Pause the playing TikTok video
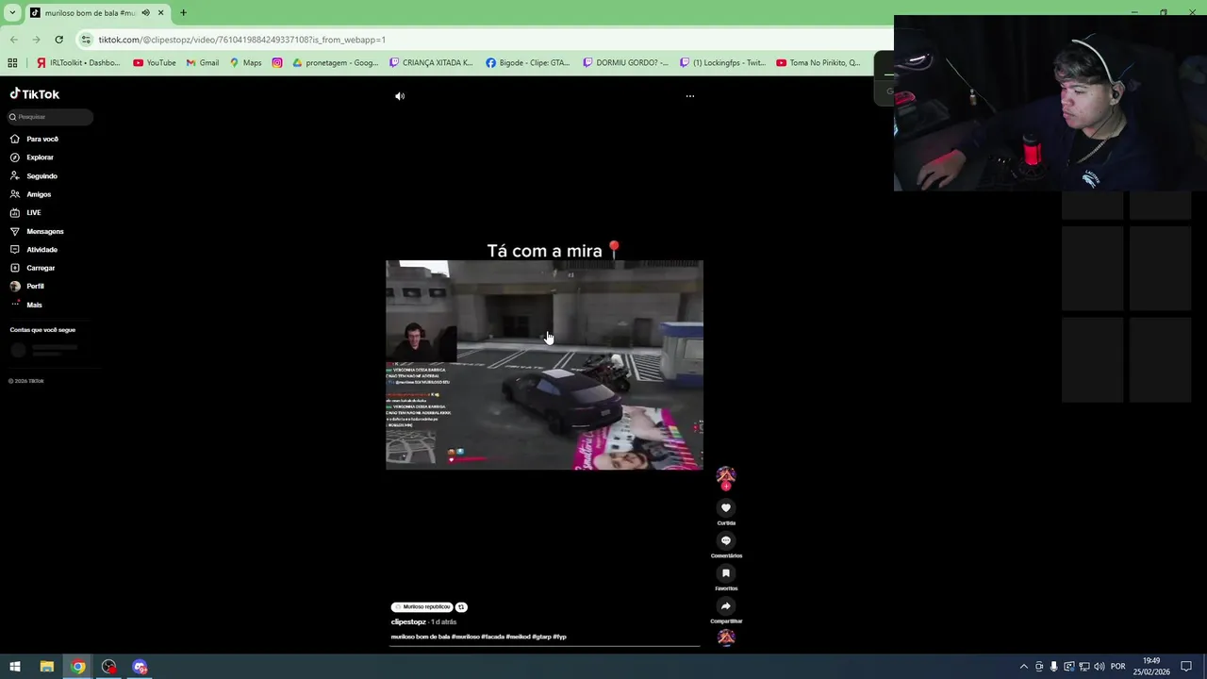Viewport: 1207px width, 679px height. point(544,365)
